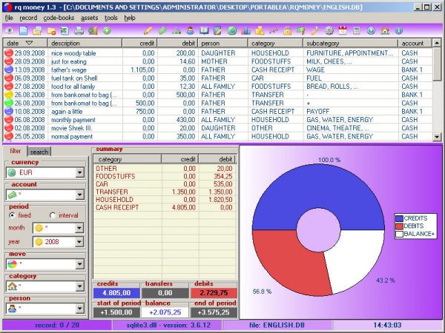Open the assets menu
Screen dimensions: 445x333
[x=90, y=17]
